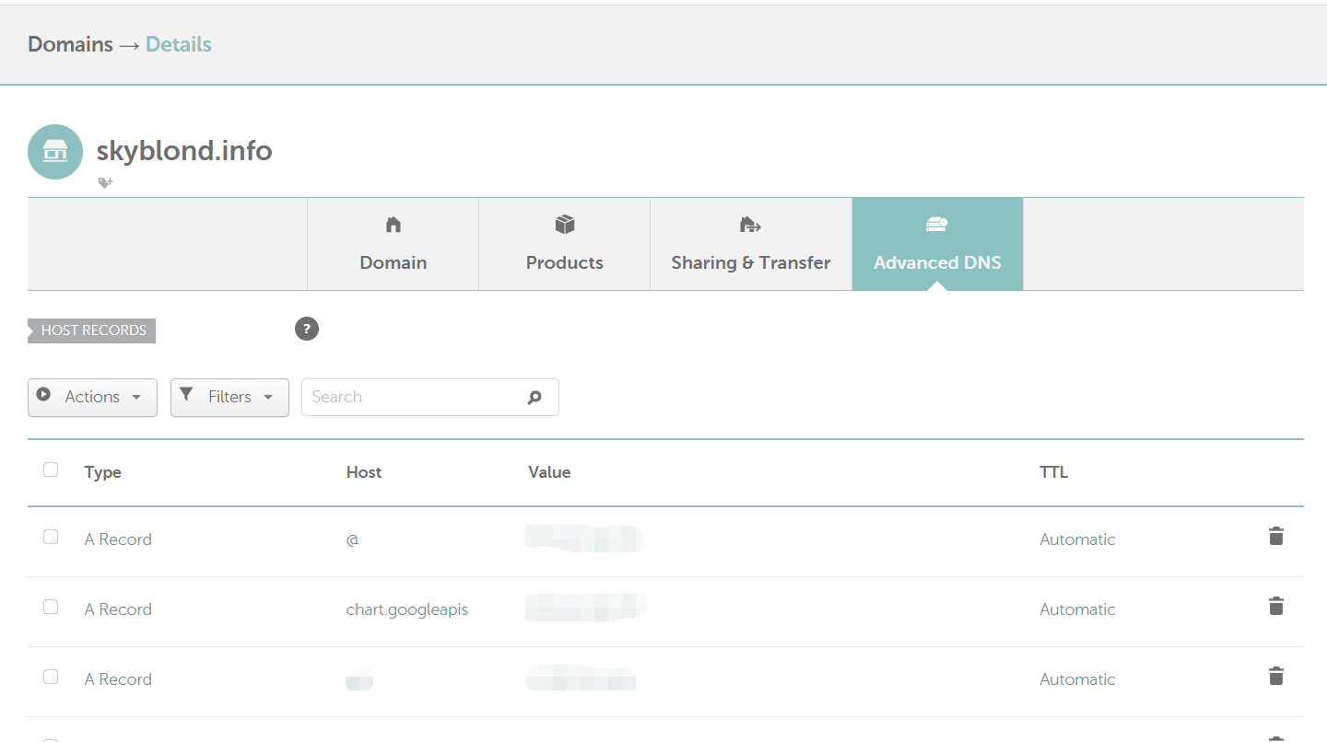Check the box for the @ A Record
The image size is (1327, 742).
pos(51,537)
